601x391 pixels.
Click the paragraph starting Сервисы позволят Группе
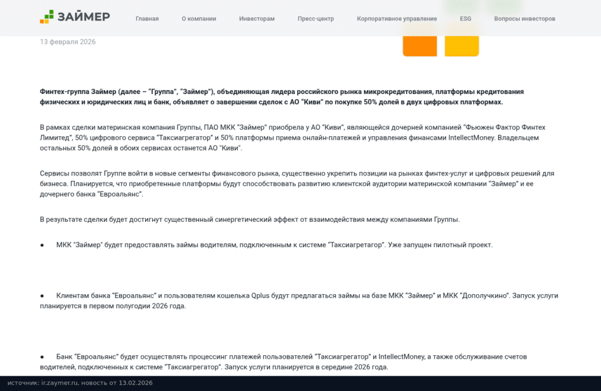coord(297,184)
